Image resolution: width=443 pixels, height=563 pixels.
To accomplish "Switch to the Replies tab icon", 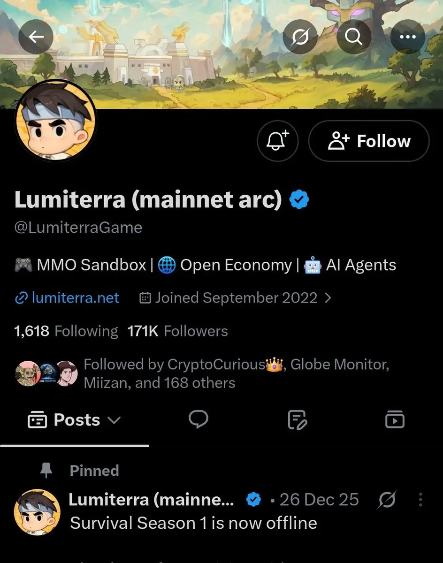I will pos(199,419).
